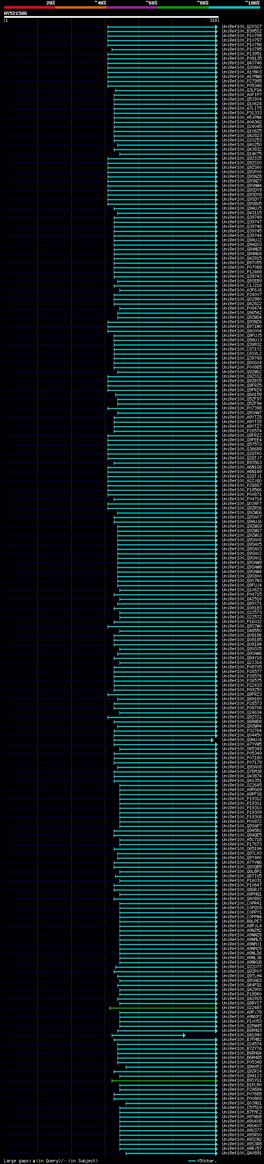Open hit UniRef100_P10798
Screen dimensions: 264x1164
pyautogui.click(x=242, y=36)
